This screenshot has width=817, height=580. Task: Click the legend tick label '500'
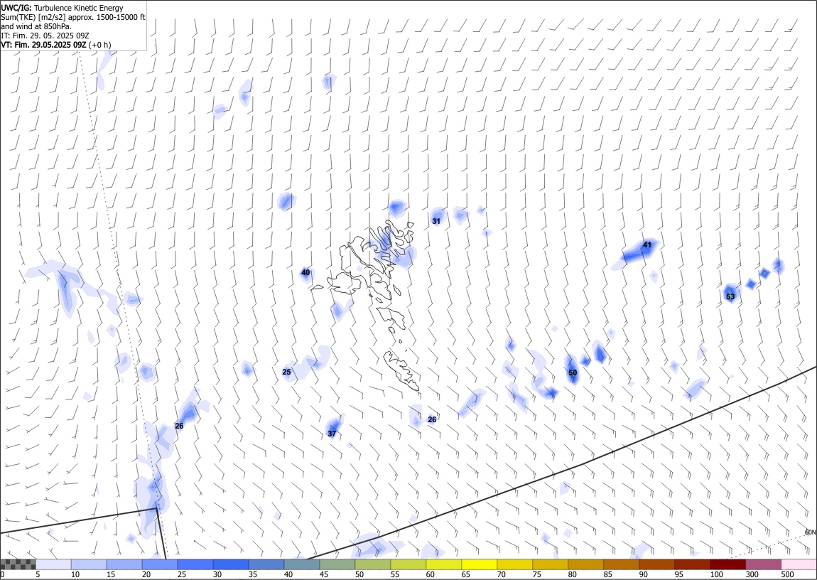point(787,574)
